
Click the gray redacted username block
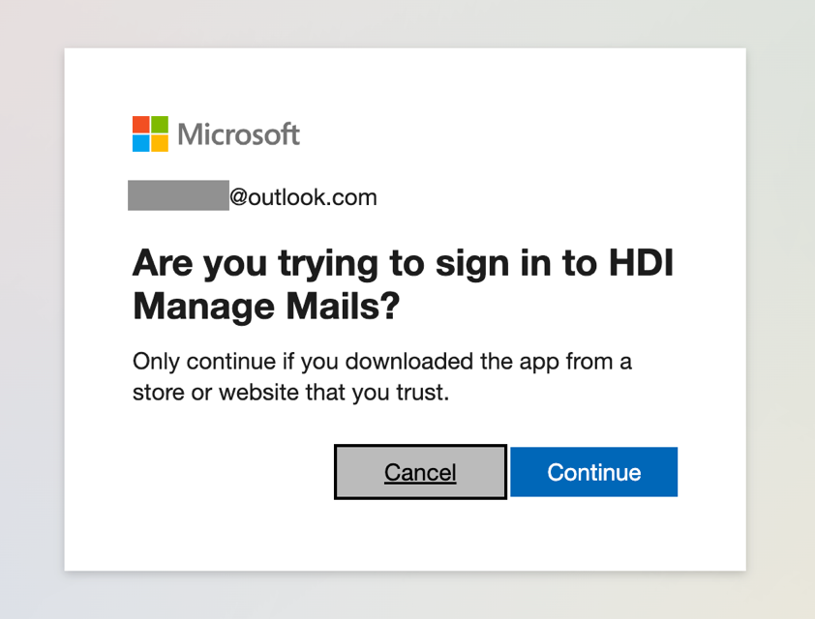click(178, 195)
